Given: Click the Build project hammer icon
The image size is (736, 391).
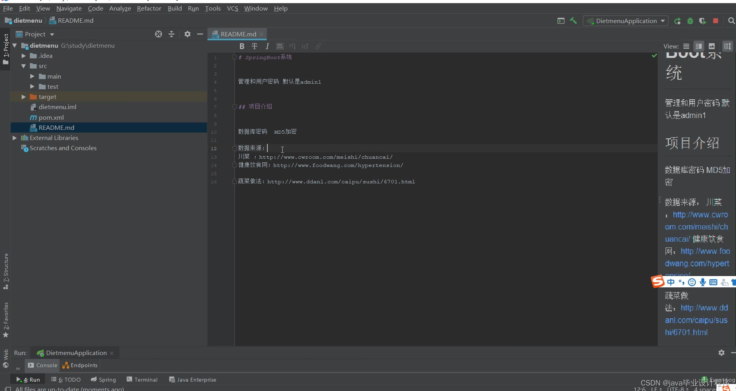Looking at the screenshot, I should point(573,21).
